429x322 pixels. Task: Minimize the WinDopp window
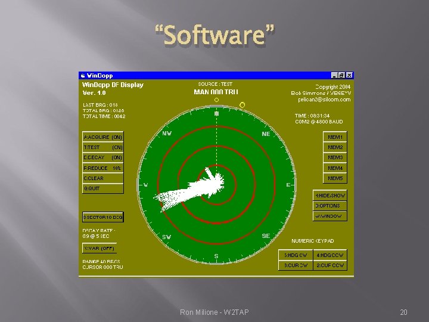click(334, 75)
